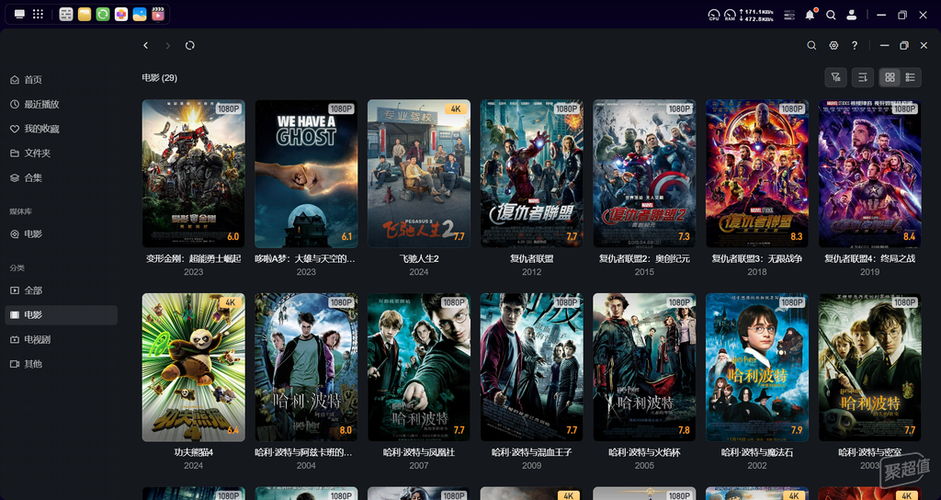Viewport: 941px width, 500px height.
Task: Go forward with the right arrow
Action: tap(168, 46)
